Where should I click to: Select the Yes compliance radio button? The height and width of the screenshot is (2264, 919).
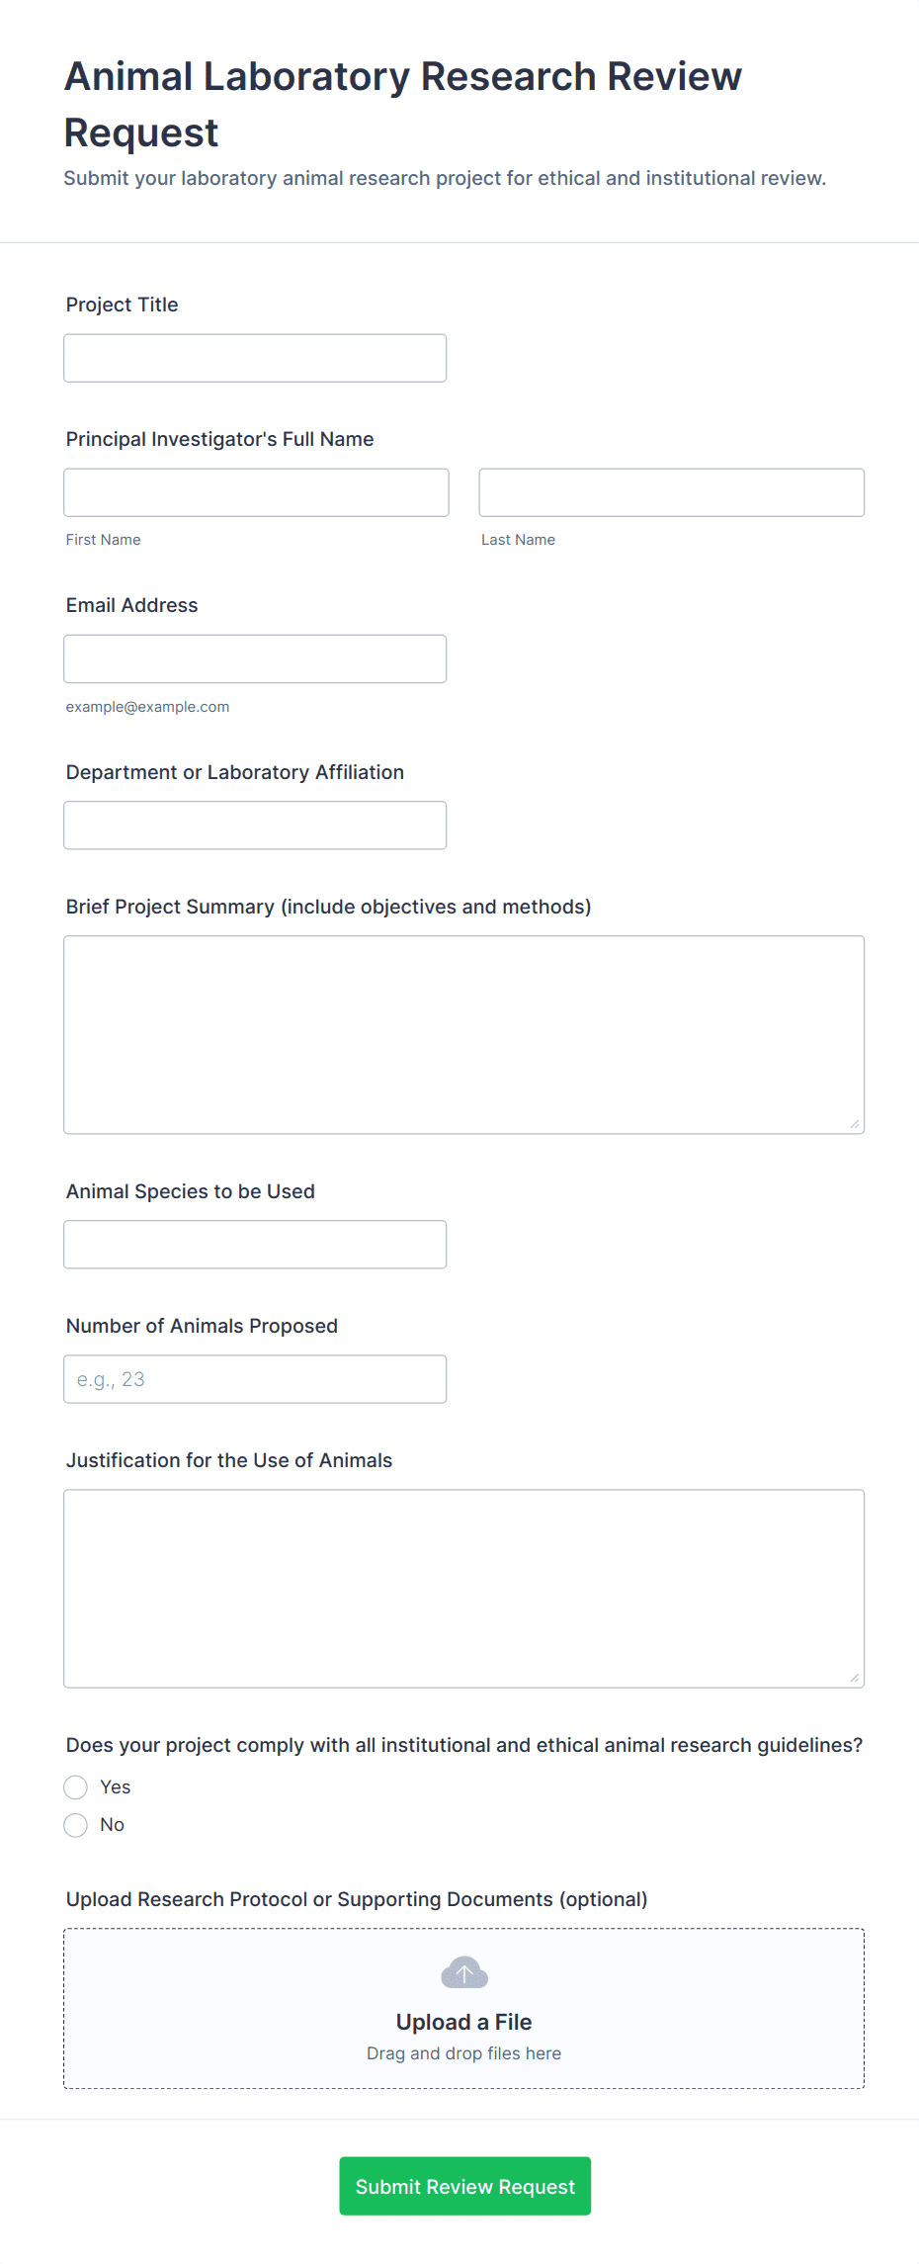coord(75,1786)
